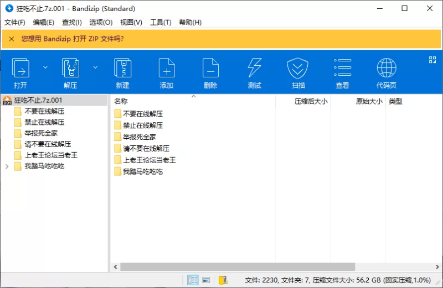This screenshot has height=288, width=443.
Task: Click folder icon of 不要在线解压 in file list
Action: pyautogui.click(x=117, y=114)
